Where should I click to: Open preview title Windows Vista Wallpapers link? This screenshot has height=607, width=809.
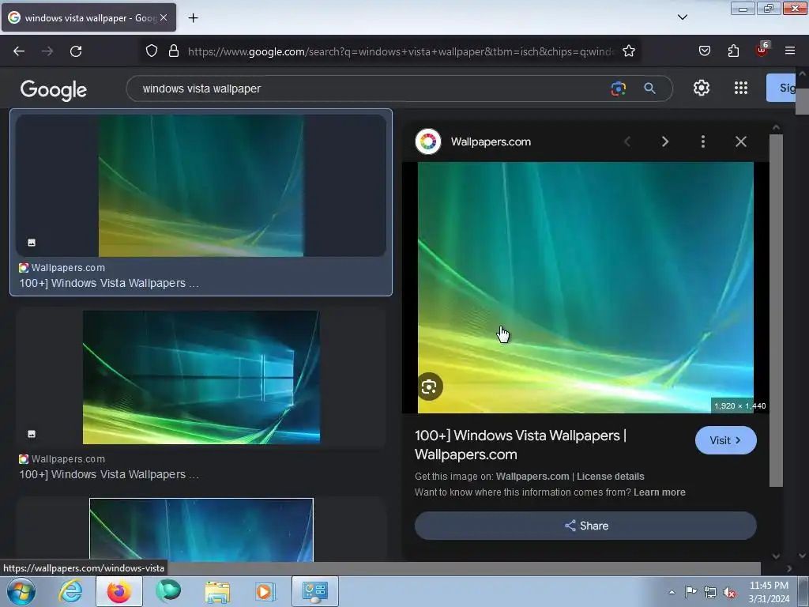[x=521, y=445]
